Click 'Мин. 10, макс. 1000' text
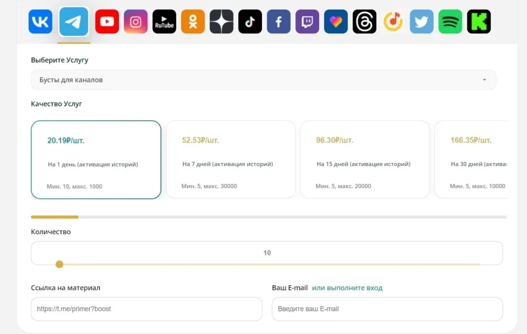The image size is (527, 334). click(x=74, y=187)
